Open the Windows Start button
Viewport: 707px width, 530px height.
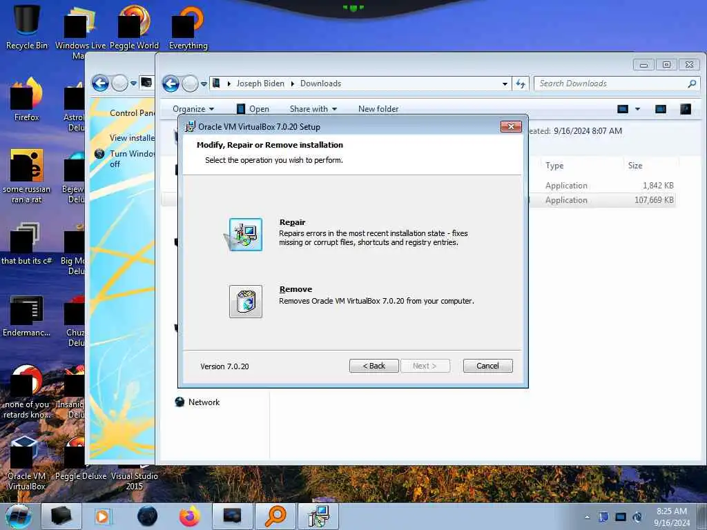click(x=19, y=516)
